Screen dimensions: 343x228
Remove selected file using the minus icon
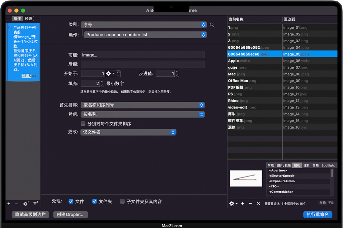click(x=251, y=204)
